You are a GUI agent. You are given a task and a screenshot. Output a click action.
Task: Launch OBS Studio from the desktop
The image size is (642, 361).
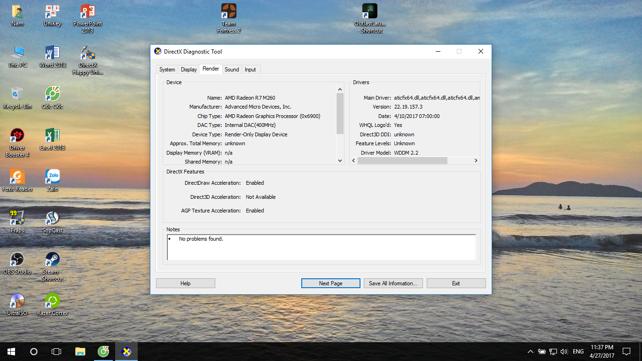click(x=17, y=264)
